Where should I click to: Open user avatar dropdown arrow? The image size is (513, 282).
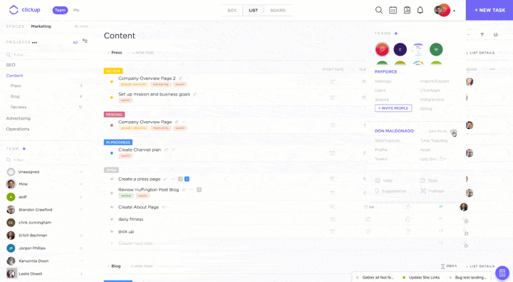coord(454,11)
